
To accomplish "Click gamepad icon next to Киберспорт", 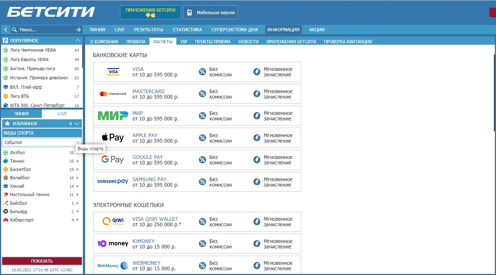I will [5, 220].
